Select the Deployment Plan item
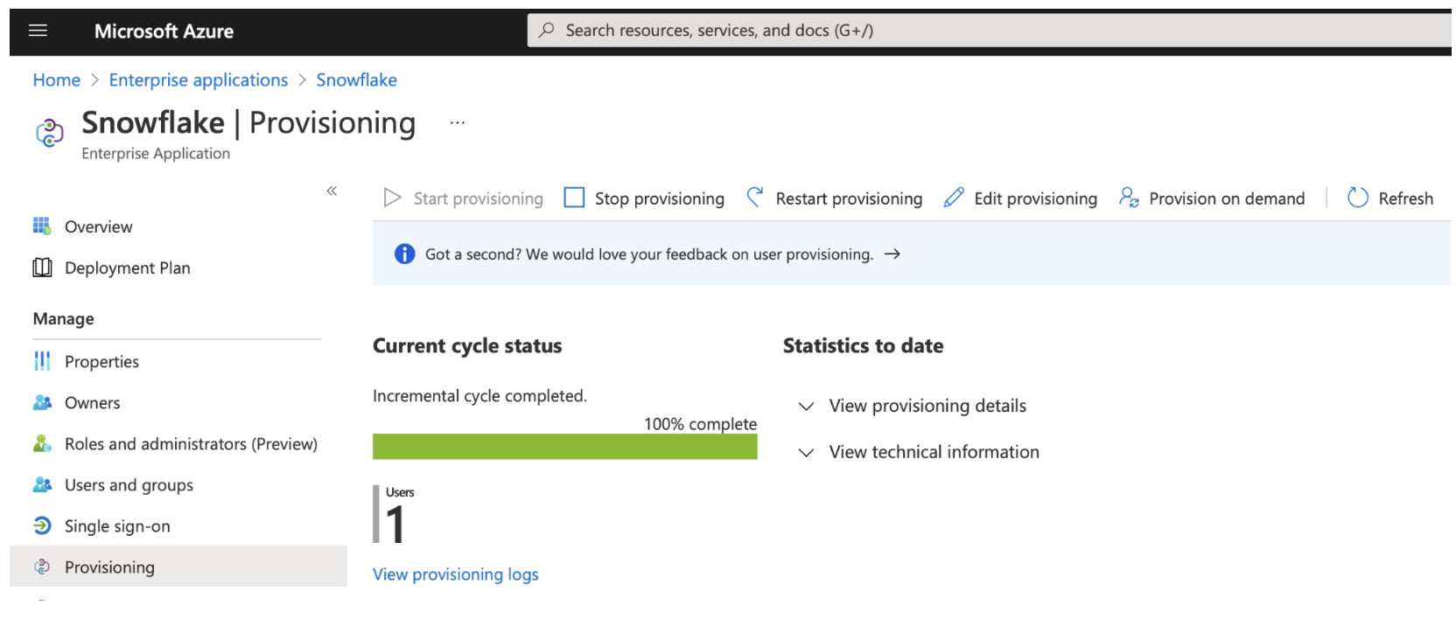Viewport: 1456px width, 626px height. point(127,268)
